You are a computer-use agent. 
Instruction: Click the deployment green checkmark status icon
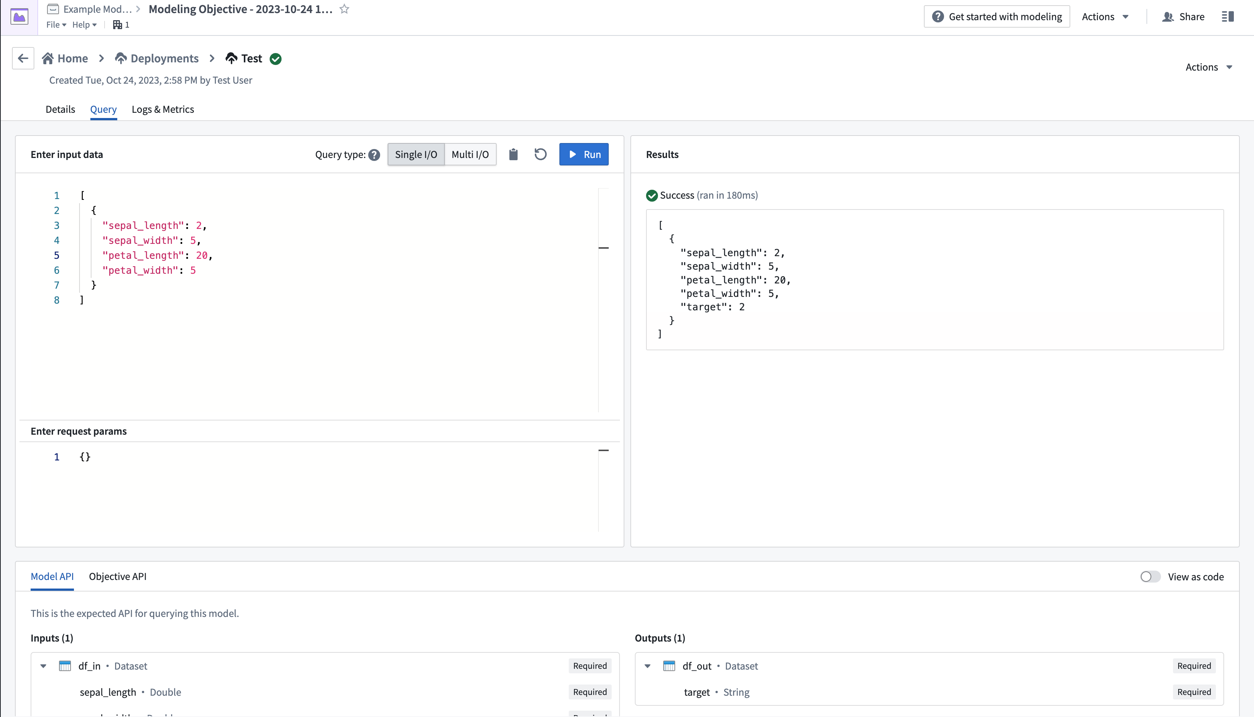tap(276, 59)
